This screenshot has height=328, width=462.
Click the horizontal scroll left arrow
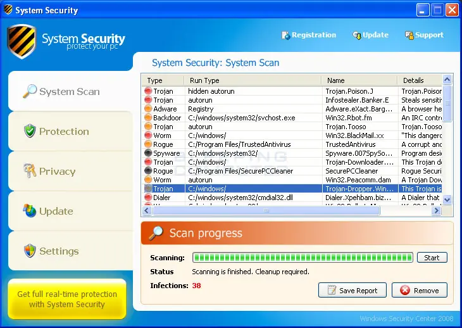point(147,210)
